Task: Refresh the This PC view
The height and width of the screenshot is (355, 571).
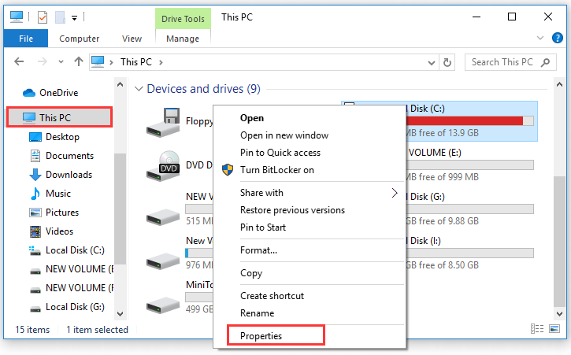Action: [x=447, y=63]
